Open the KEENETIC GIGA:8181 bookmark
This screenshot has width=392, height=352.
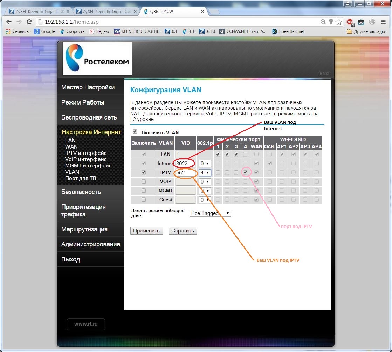coord(137,31)
